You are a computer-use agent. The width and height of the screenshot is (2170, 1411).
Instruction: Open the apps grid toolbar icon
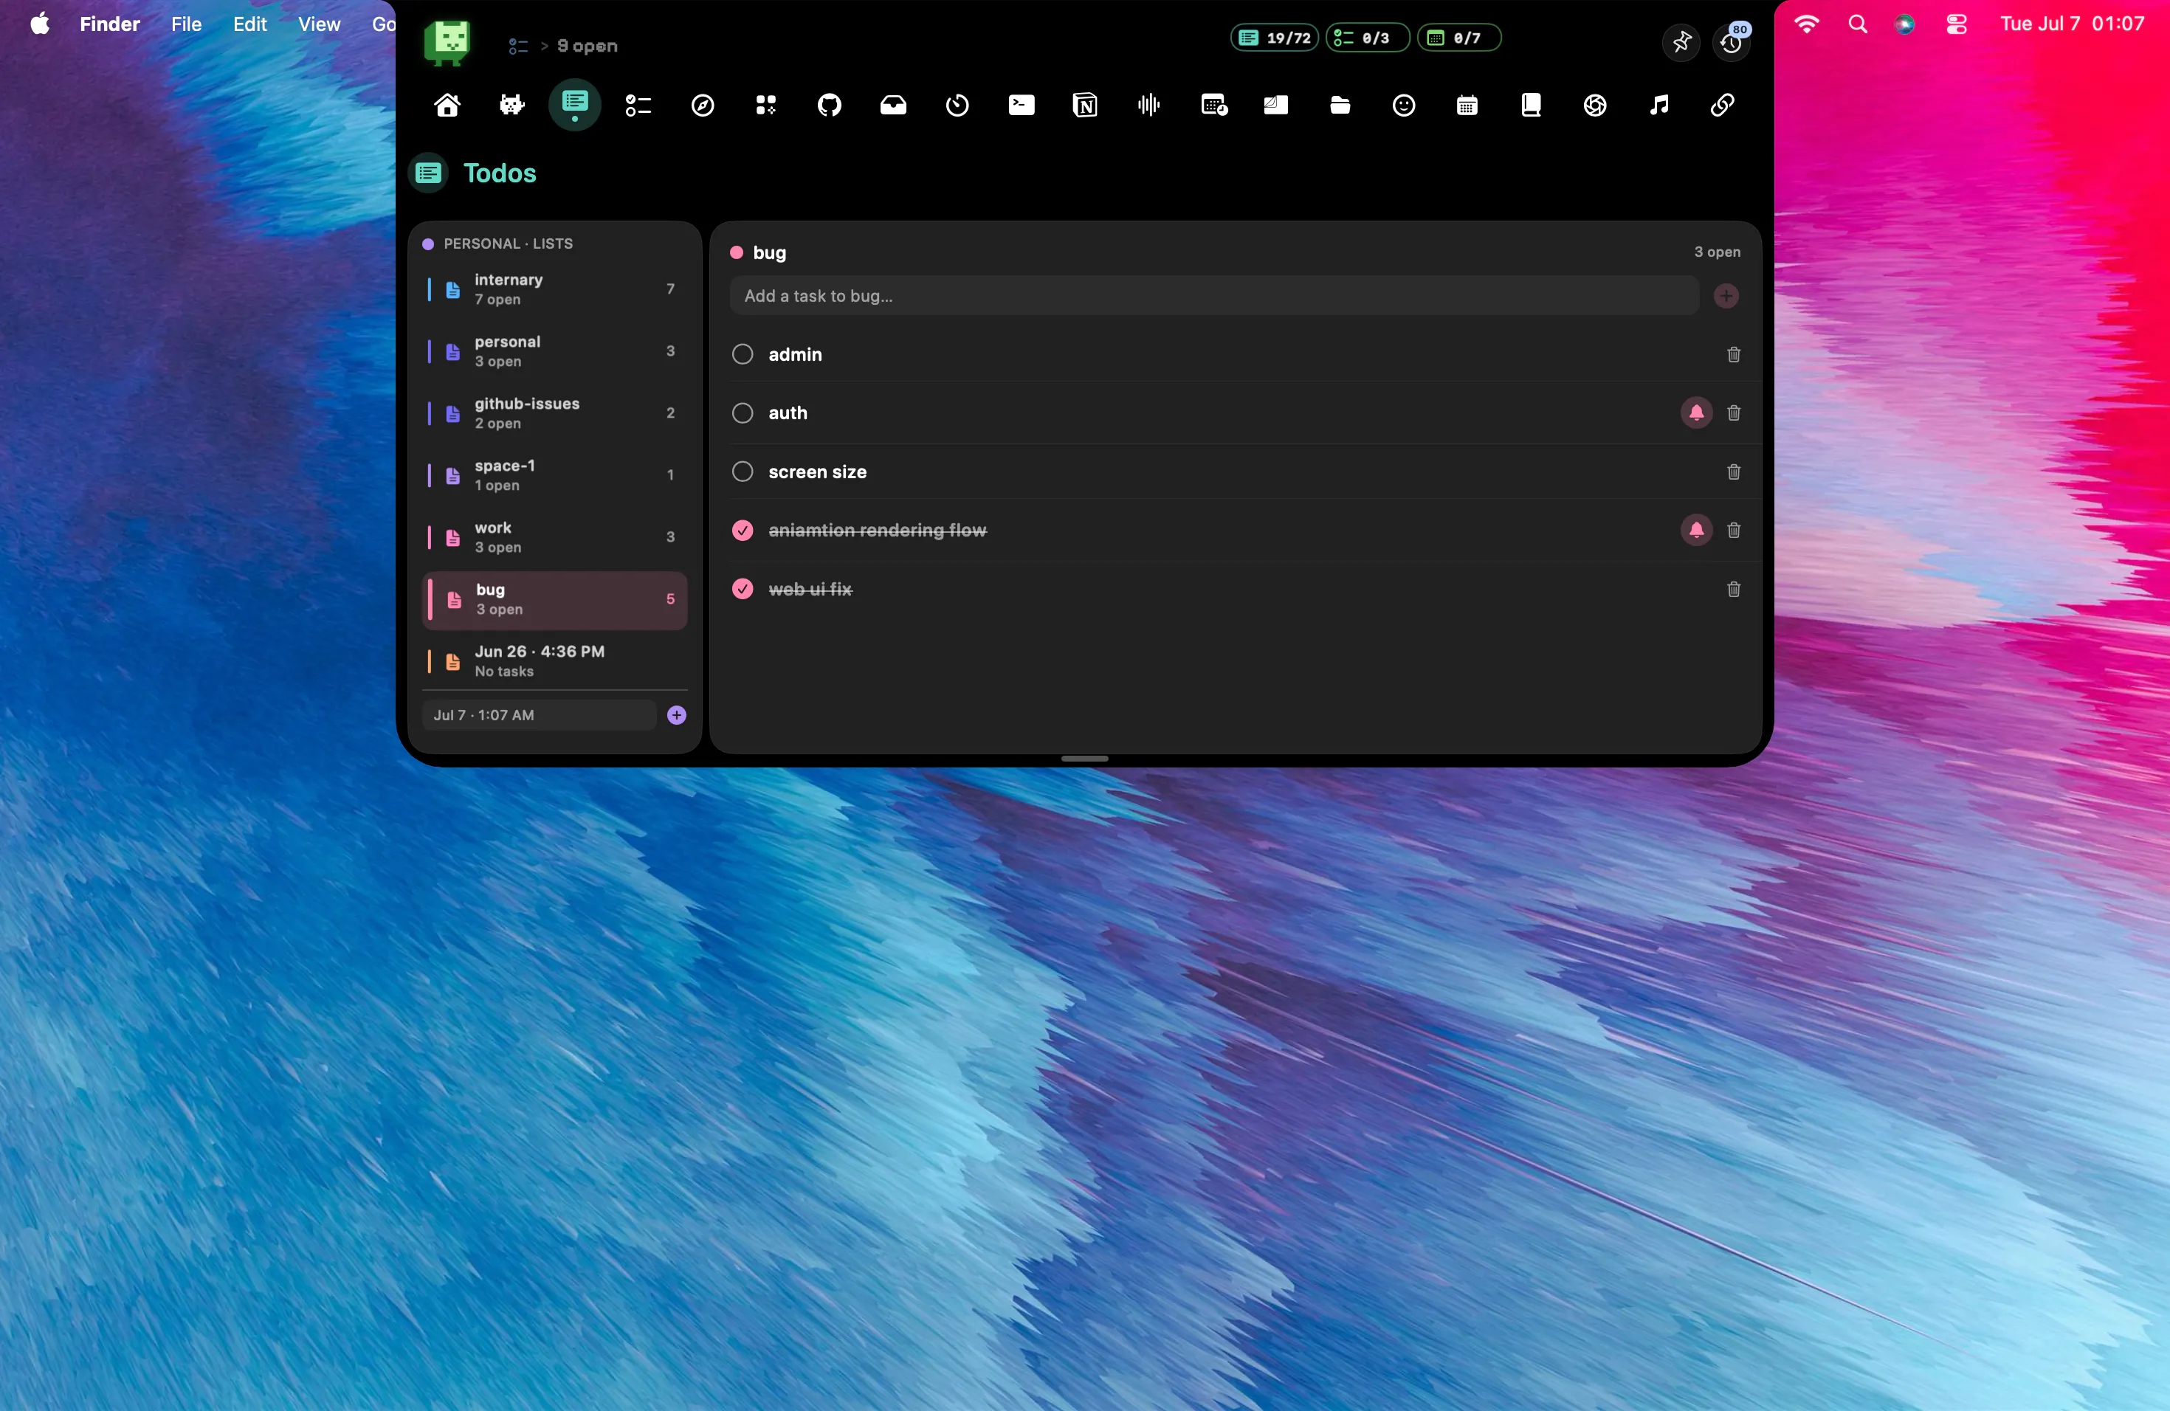(x=766, y=105)
